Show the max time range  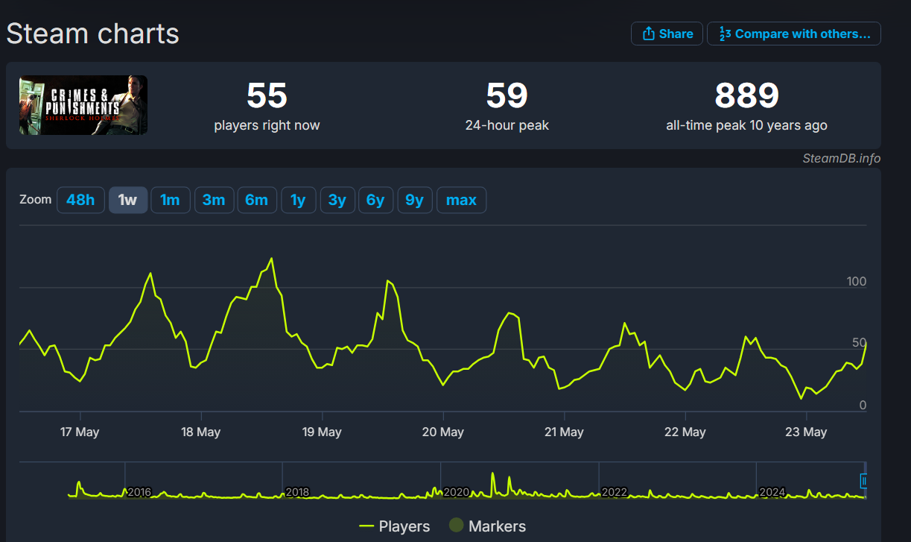click(x=461, y=200)
